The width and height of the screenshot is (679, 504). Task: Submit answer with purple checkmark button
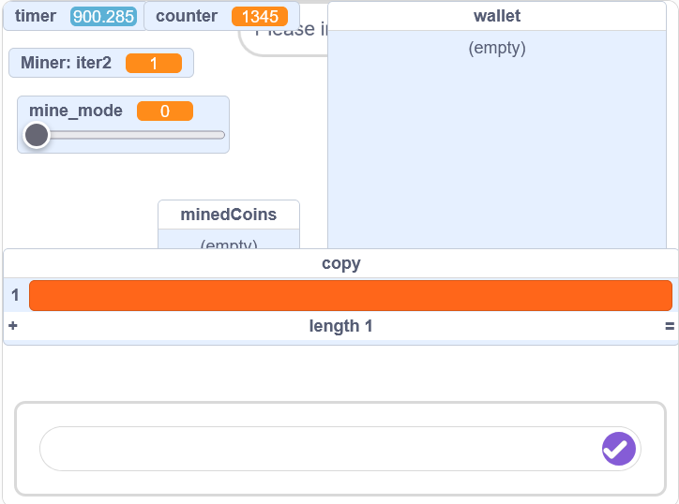point(618,449)
